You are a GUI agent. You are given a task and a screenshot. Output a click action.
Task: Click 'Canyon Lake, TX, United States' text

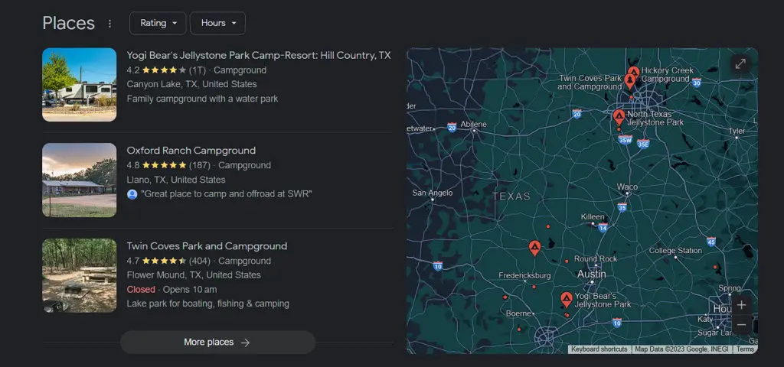click(x=192, y=84)
